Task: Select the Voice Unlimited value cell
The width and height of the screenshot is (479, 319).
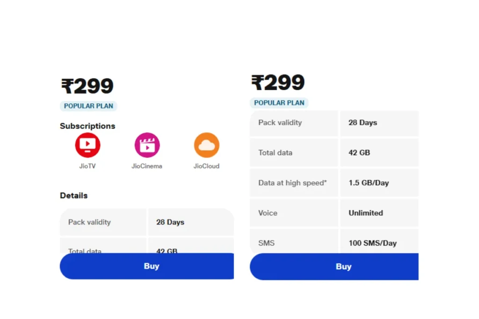Action: (x=379, y=213)
